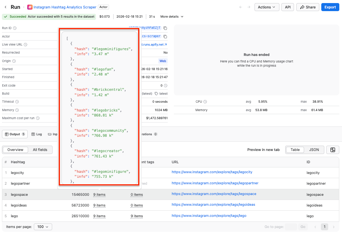Copy the Run ID

click(165, 28)
